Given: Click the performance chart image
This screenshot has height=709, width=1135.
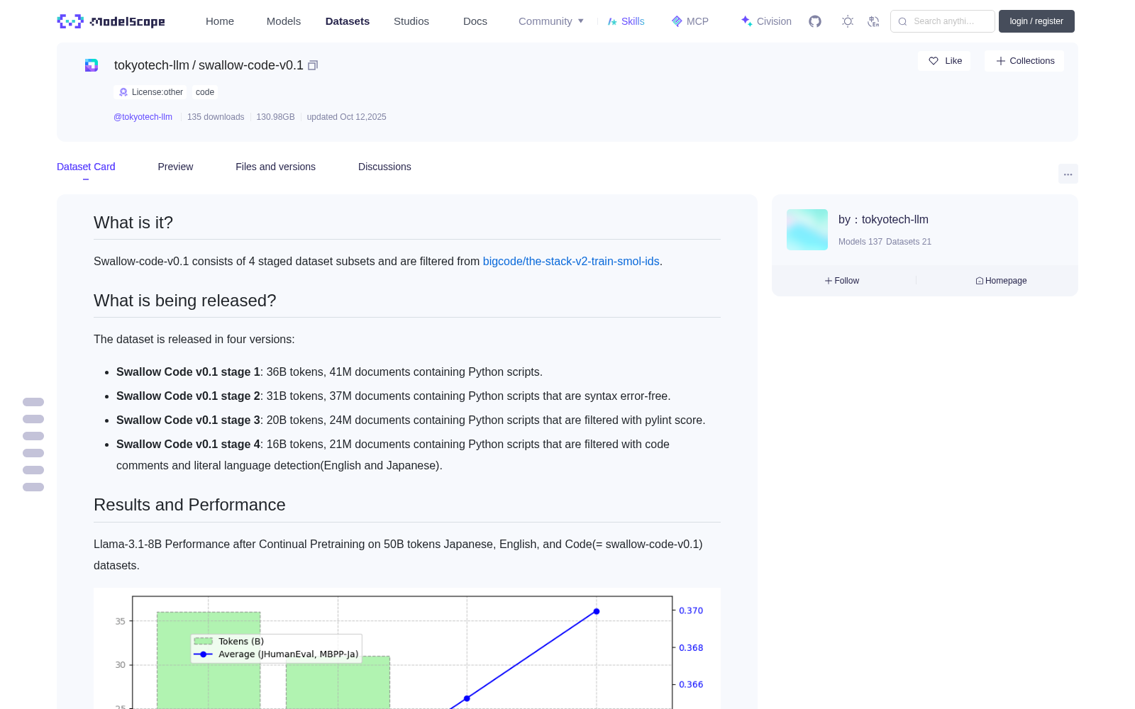Looking at the screenshot, I should click(407, 649).
